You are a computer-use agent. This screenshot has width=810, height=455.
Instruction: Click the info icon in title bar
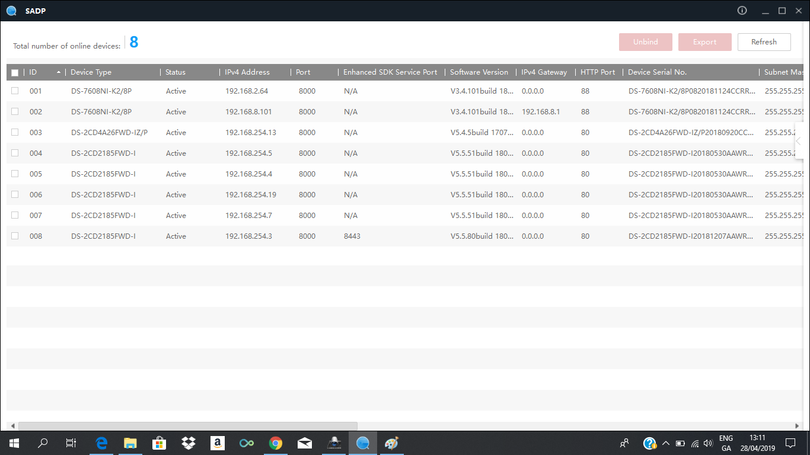[x=742, y=11]
